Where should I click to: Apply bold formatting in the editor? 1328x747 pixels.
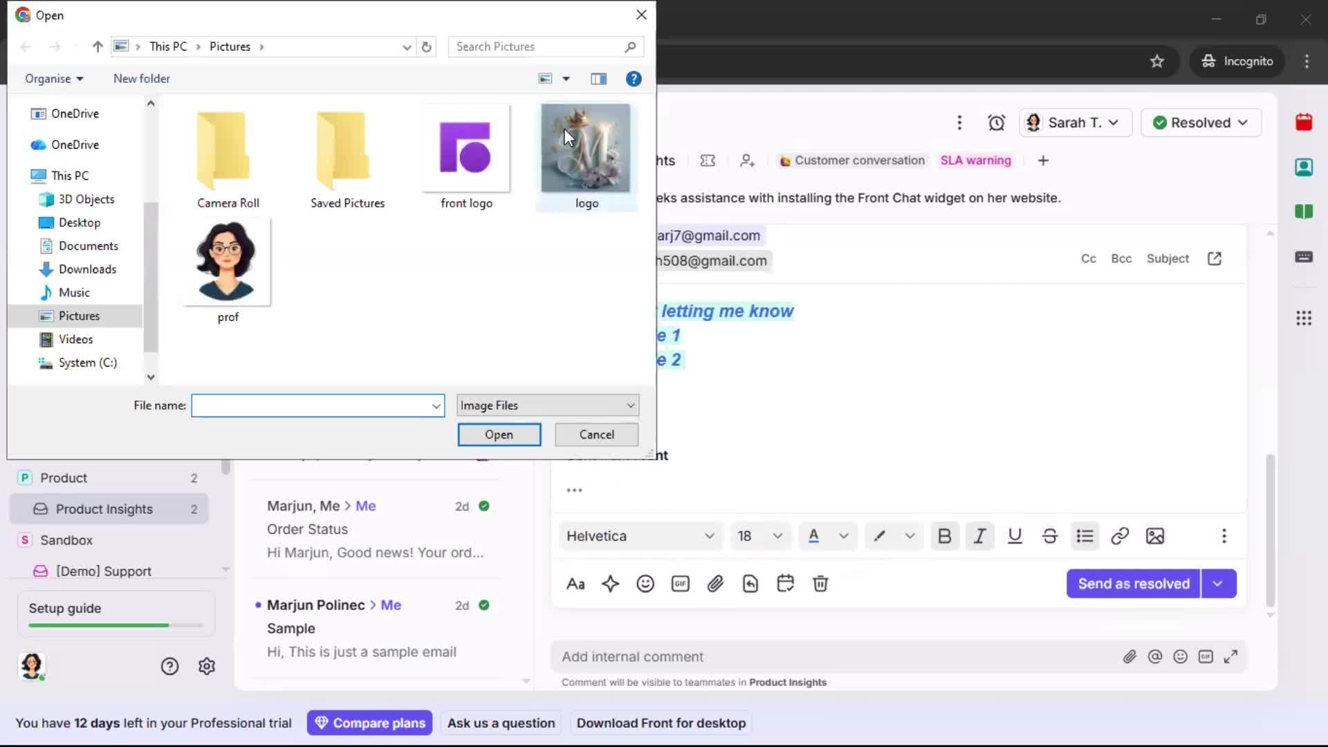tap(945, 535)
